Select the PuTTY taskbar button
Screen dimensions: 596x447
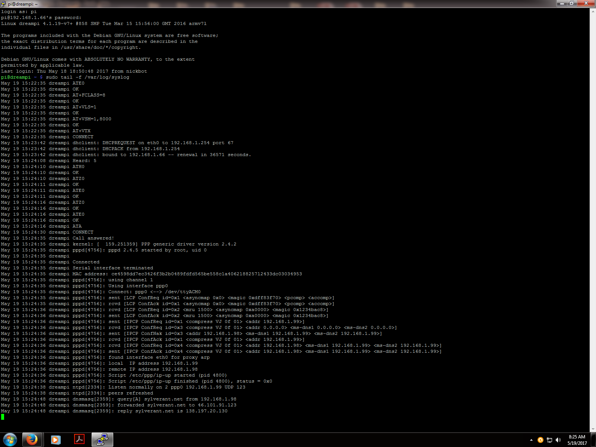click(102, 440)
